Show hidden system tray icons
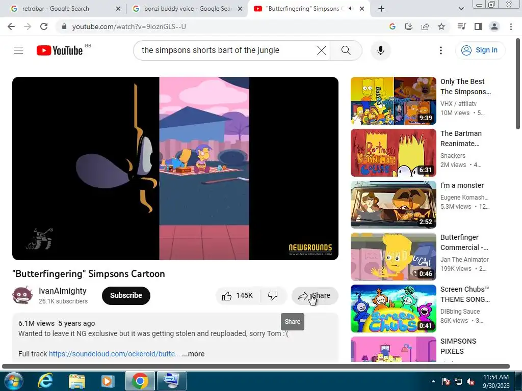The image size is (522, 391). point(433,381)
